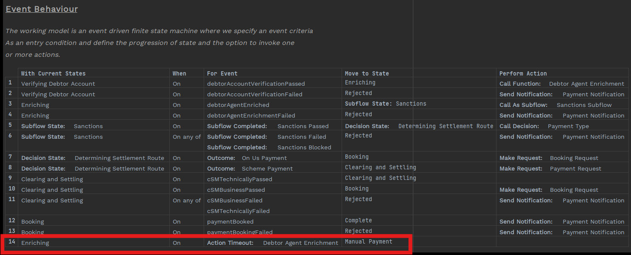Click the 'Perform Action' column header
Viewport: 631px width, 255px height.
523,73
